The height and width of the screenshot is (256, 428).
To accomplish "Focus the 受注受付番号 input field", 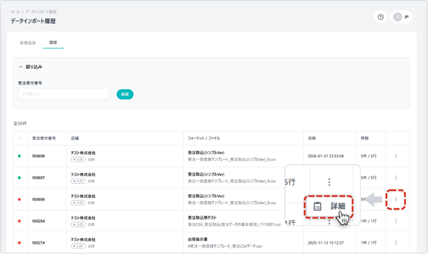I will coord(64,94).
